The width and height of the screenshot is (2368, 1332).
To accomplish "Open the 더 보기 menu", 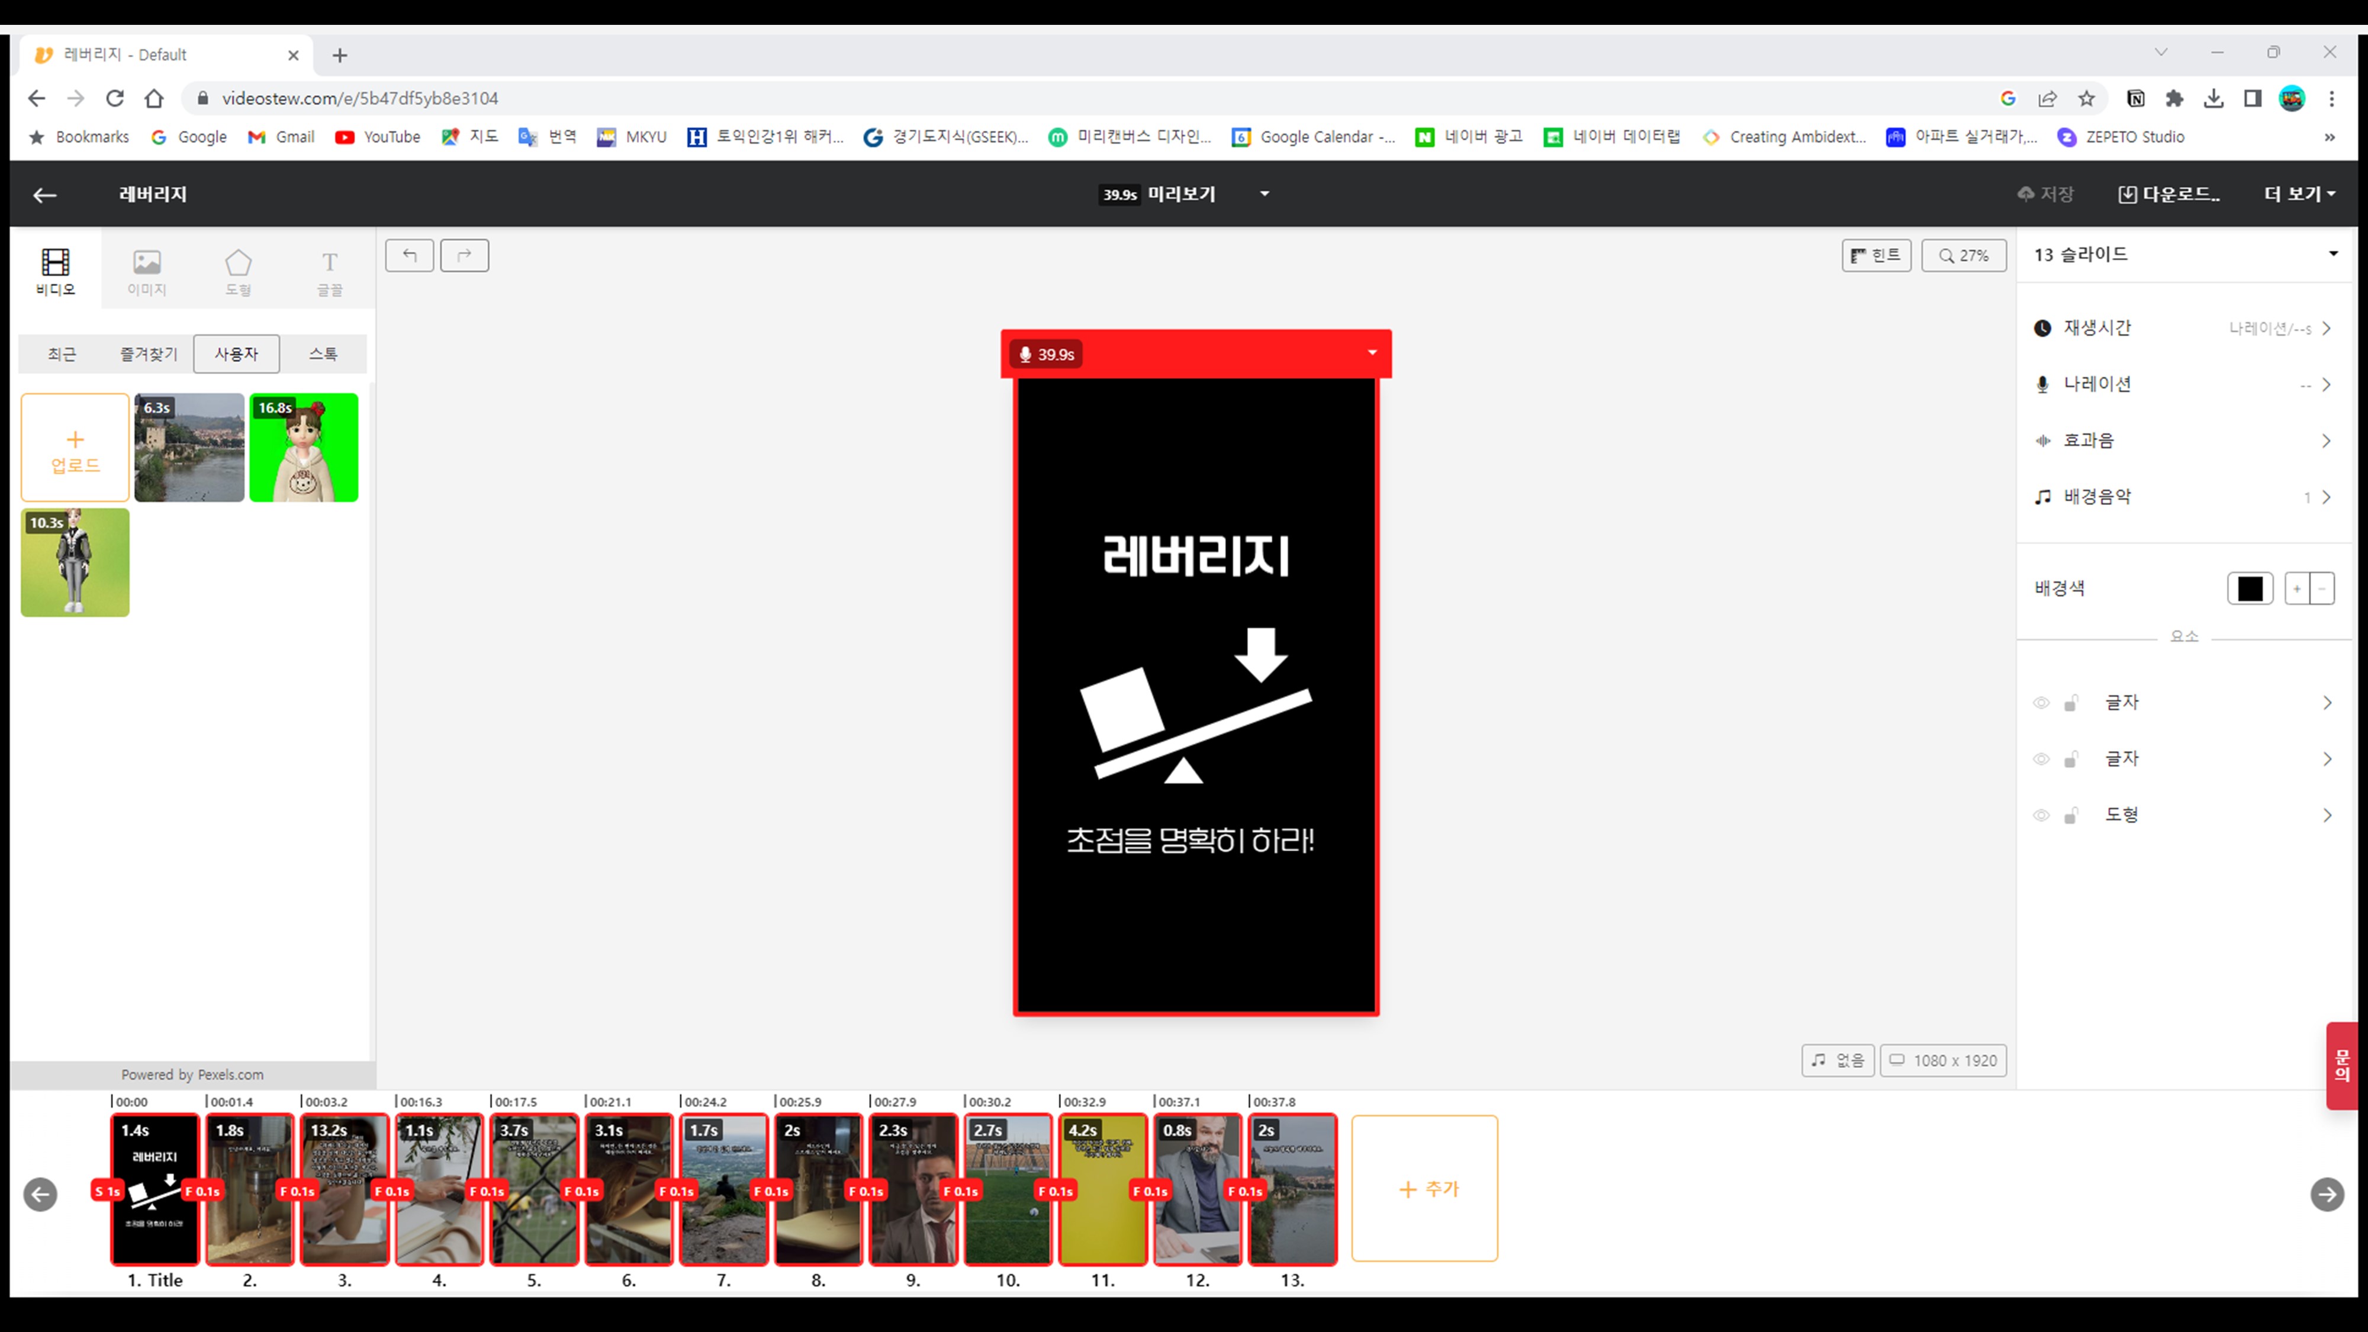I will [x=2298, y=194].
